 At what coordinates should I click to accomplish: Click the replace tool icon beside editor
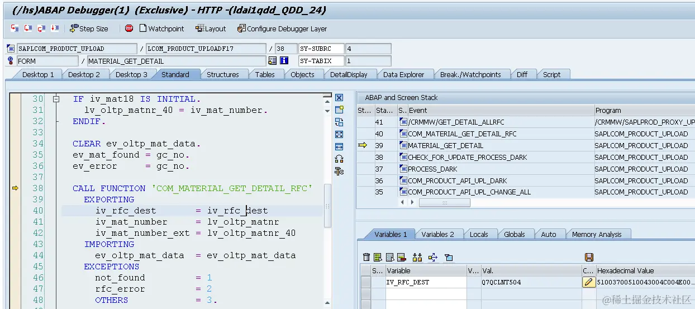click(339, 122)
